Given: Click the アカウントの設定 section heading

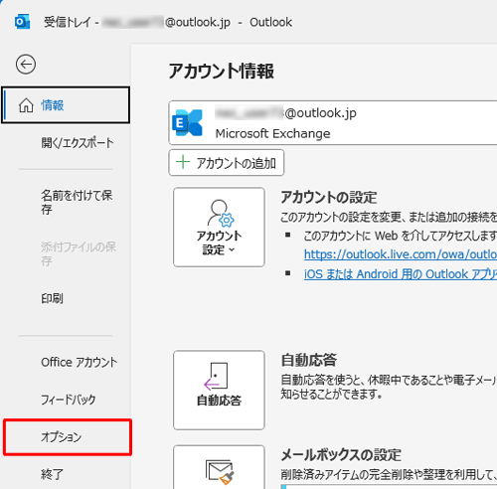Looking at the screenshot, I should click(x=329, y=197).
